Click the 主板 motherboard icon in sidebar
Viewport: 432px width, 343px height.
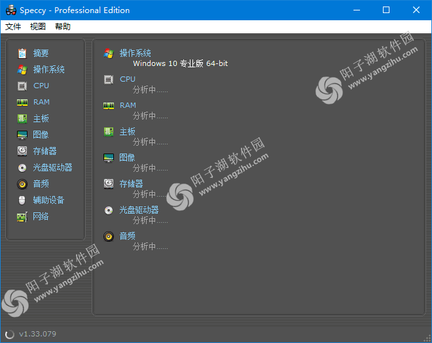pos(22,119)
